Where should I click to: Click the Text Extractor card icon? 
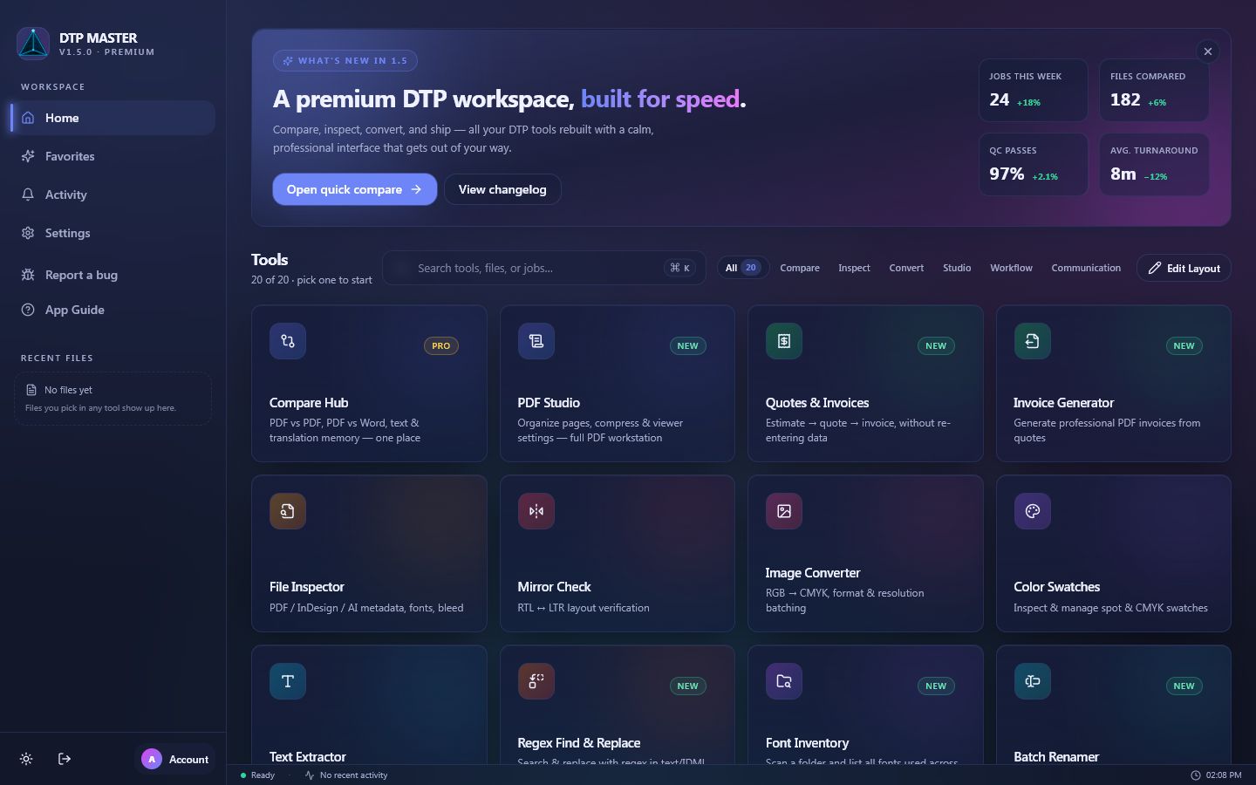point(288,681)
